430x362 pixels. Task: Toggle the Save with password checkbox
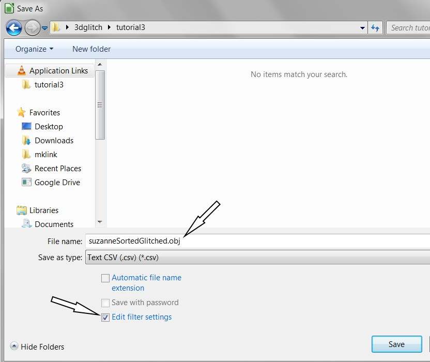coord(105,303)
